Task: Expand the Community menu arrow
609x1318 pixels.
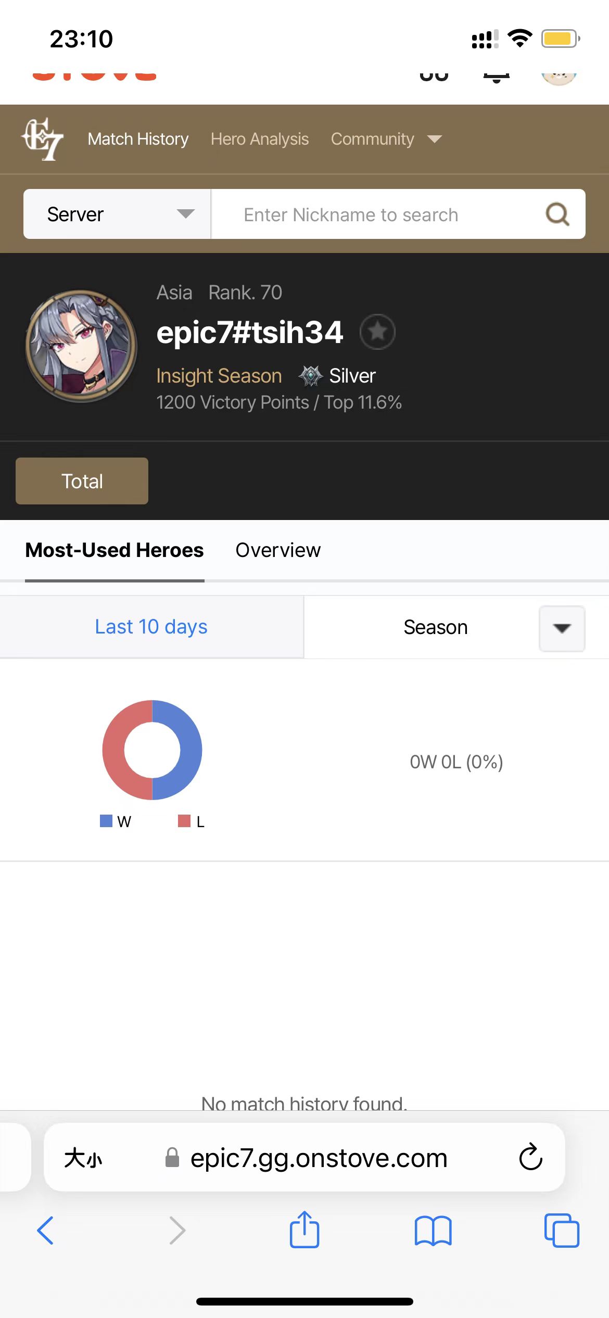Action: 434,139
